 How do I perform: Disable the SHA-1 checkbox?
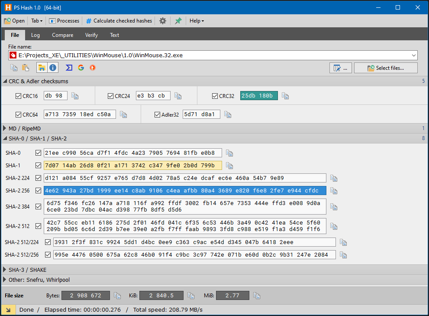pyautogui.click(x=38, y=166)
